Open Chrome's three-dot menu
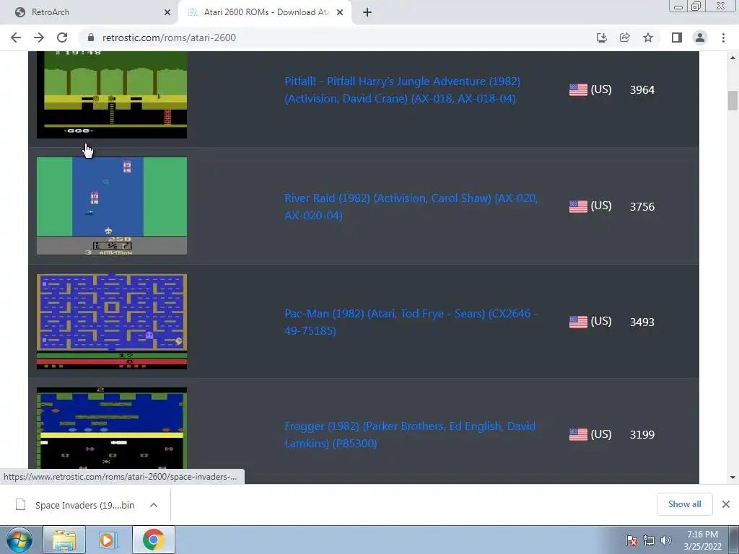This screenshot has width=739, height=554. 723,38
